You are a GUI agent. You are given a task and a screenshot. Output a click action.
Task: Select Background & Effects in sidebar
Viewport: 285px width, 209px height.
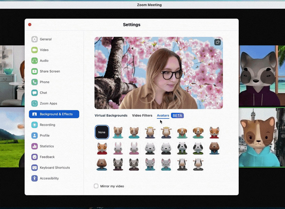[x=54, y=114]
